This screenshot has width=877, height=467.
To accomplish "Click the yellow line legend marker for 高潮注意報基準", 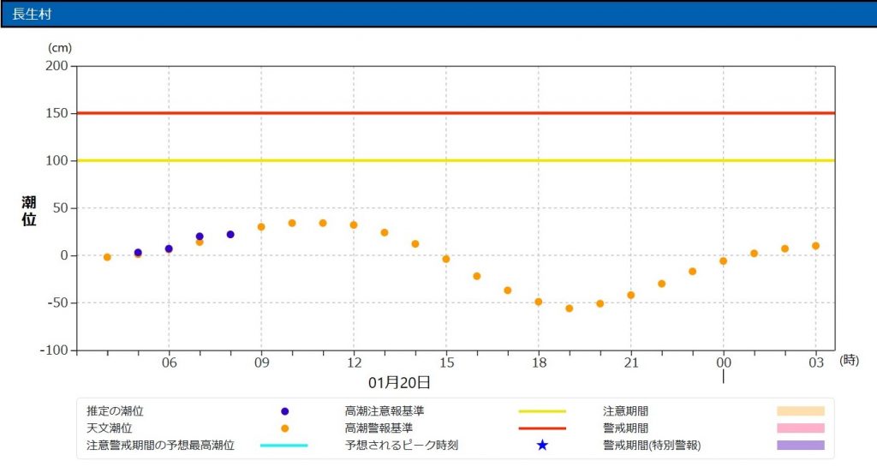I will pos(542,411).
